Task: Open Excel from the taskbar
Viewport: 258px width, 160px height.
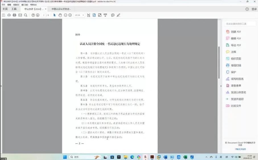Action: click(x=185, y=157)
